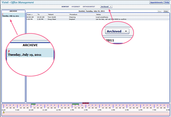The height and width of the screenshot is (117, 171).
Task: Click the 10:20 AM end time cell
Action: (x=41, y=17)
